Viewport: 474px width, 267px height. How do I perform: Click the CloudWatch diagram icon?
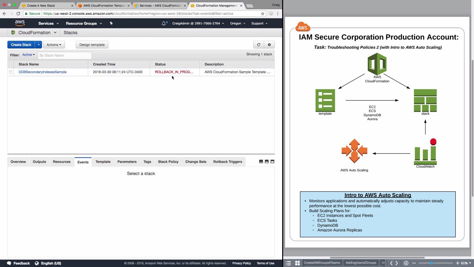(425, 152)
